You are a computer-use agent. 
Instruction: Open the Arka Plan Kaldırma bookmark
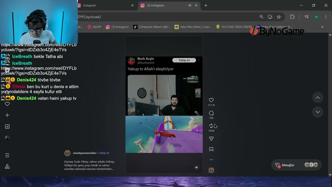pos(274,27)
